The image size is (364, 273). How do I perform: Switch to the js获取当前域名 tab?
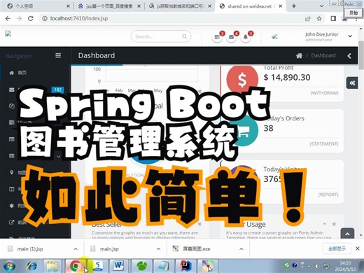click(180, 6)
